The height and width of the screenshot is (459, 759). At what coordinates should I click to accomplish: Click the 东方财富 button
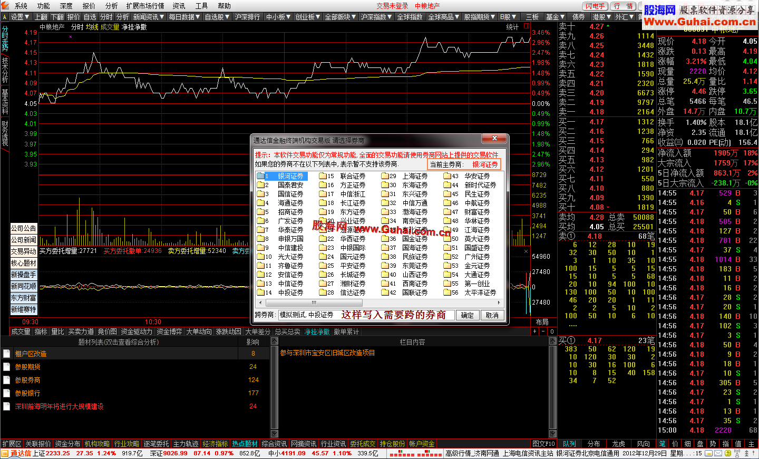[24, 298]
